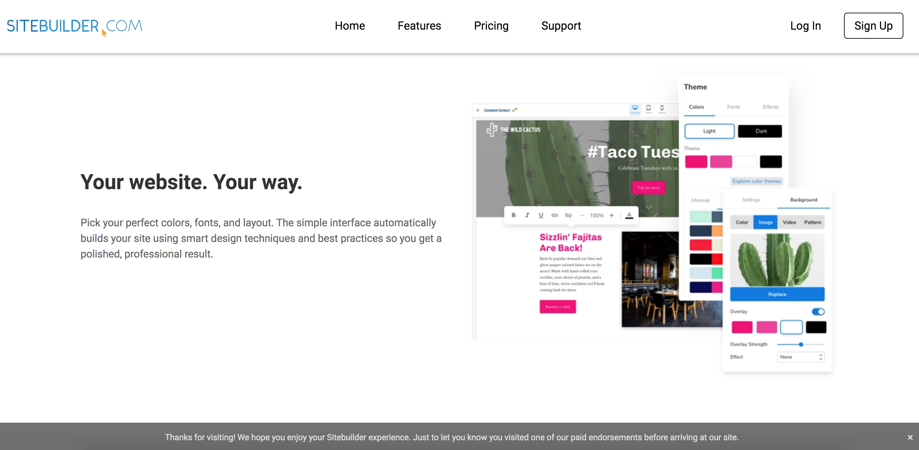Click the Underline formatting icon
The image size is (919, 450).
coord(541,215)
